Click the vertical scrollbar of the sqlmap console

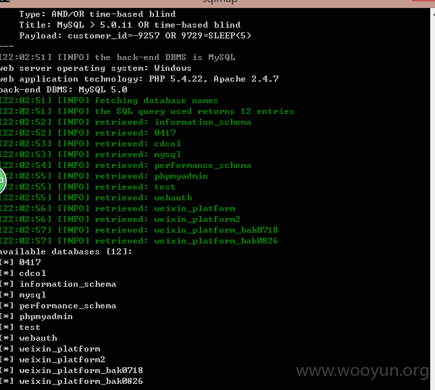[x=432, y=199]
